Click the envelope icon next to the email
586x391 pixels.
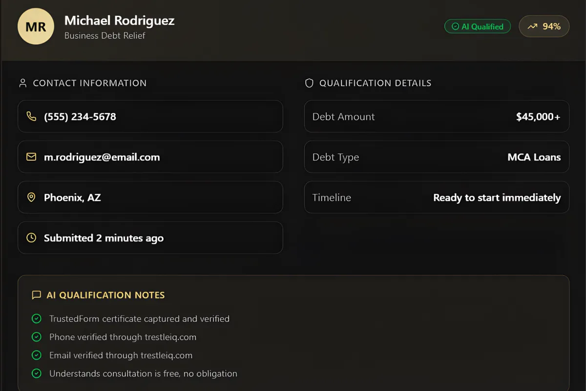[31, 157]
